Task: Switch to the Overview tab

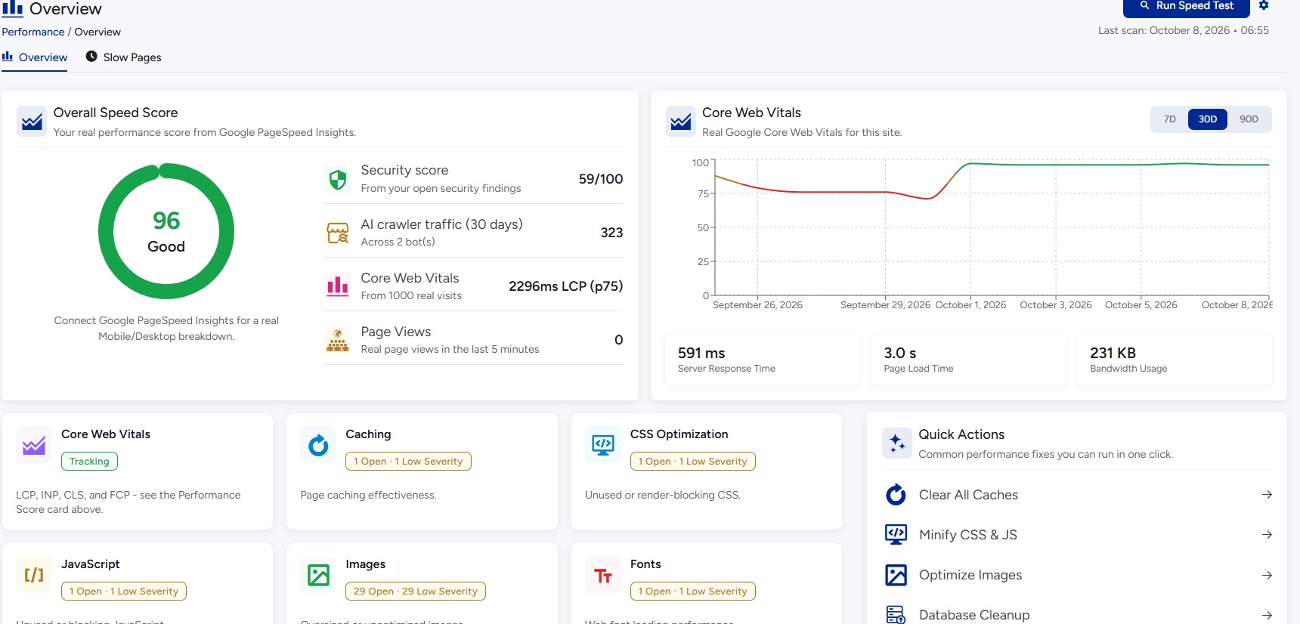Action: 35,57
